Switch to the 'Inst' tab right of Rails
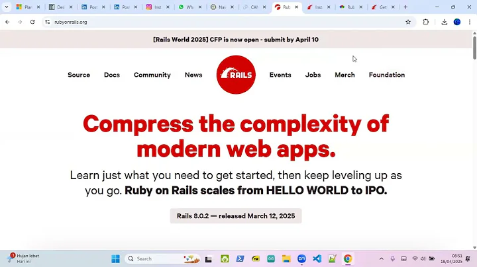The image size is (477, 267). click(x=318, y=7)
